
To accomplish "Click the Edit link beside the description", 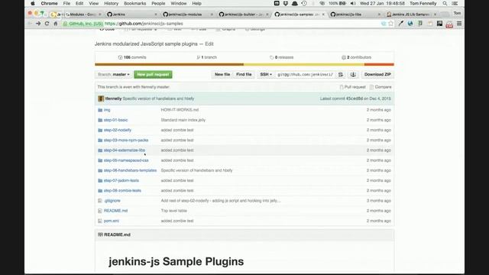I will (209, 44).
